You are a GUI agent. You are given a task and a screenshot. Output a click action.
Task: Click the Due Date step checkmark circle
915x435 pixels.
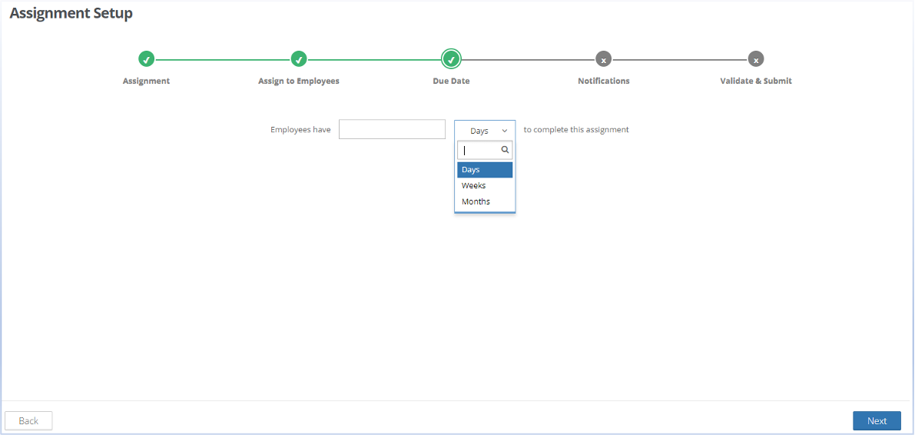point(451,59)
